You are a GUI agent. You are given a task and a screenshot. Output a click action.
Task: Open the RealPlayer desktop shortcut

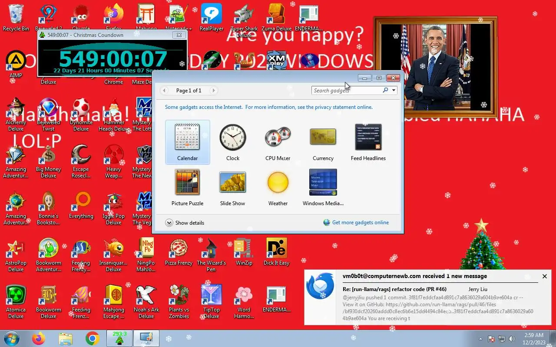click(x=212, y=18)
